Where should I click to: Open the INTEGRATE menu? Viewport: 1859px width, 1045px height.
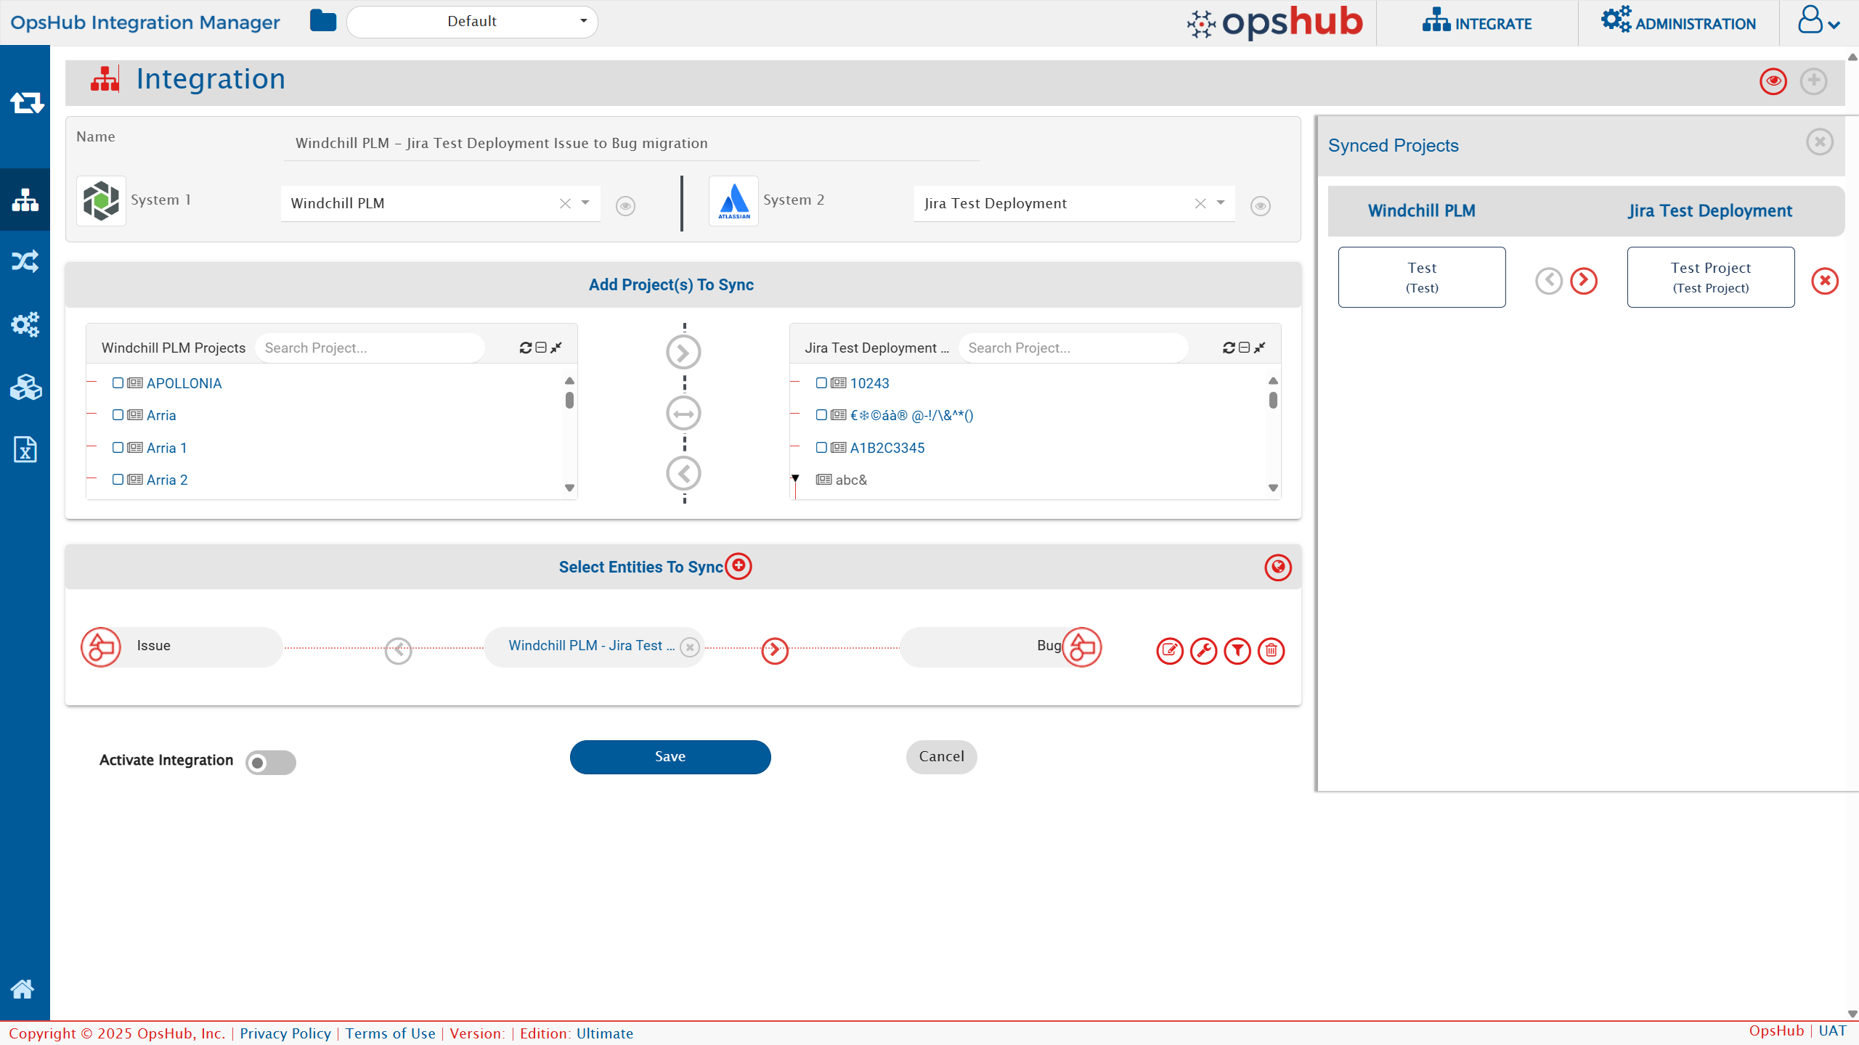coord(1477,22)
